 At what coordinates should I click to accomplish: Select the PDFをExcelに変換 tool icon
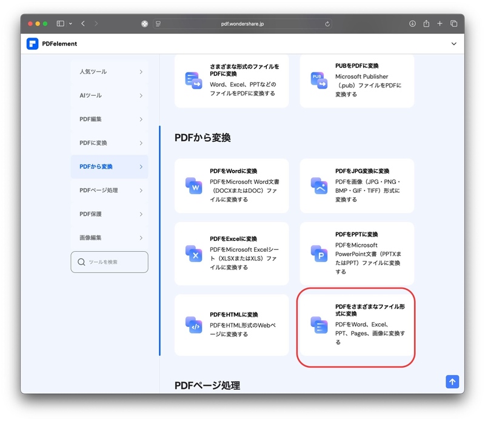tap(193, 254)
